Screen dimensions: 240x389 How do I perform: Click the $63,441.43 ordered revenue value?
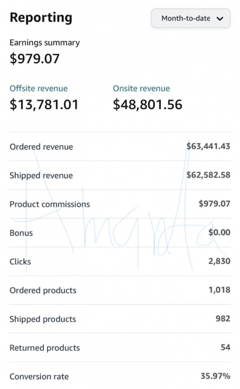tap(208, 146)
